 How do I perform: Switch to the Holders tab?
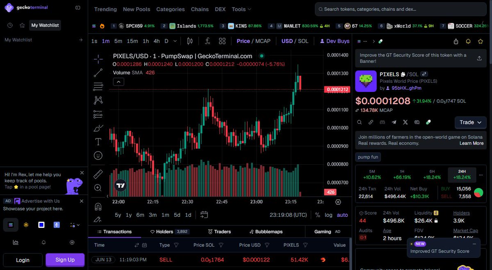point(169,231)
